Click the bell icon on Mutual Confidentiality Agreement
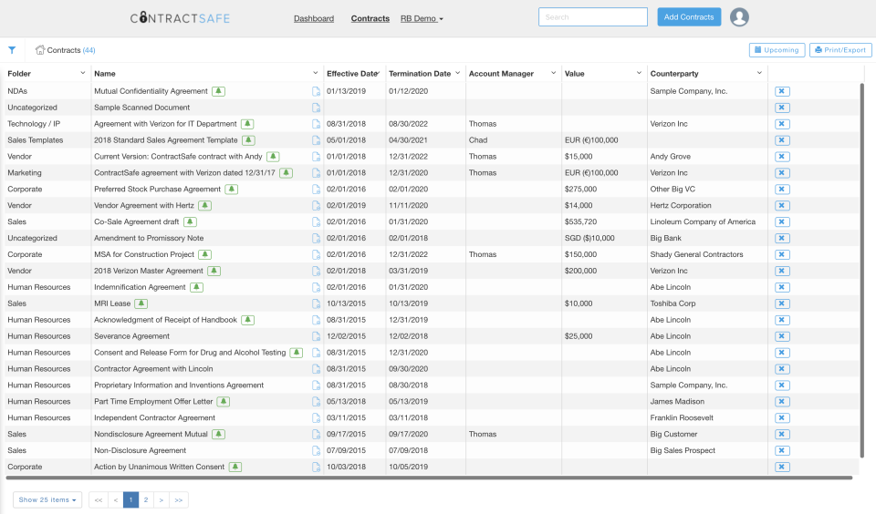 (x=218, y=91)
